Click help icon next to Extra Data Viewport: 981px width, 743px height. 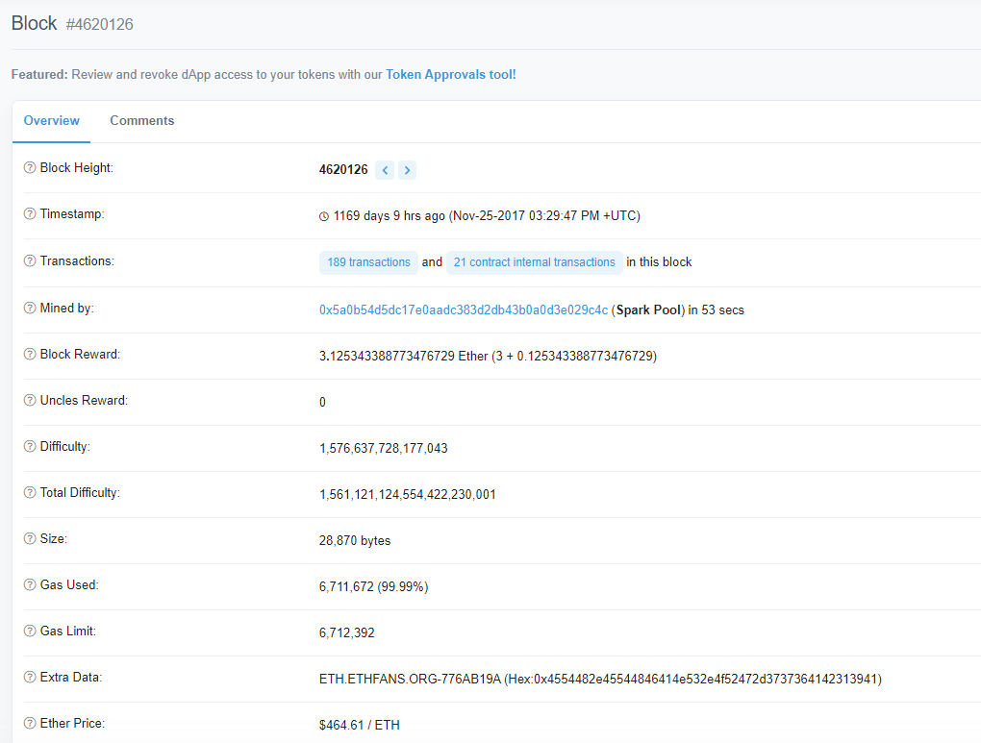tap(30, 678)
